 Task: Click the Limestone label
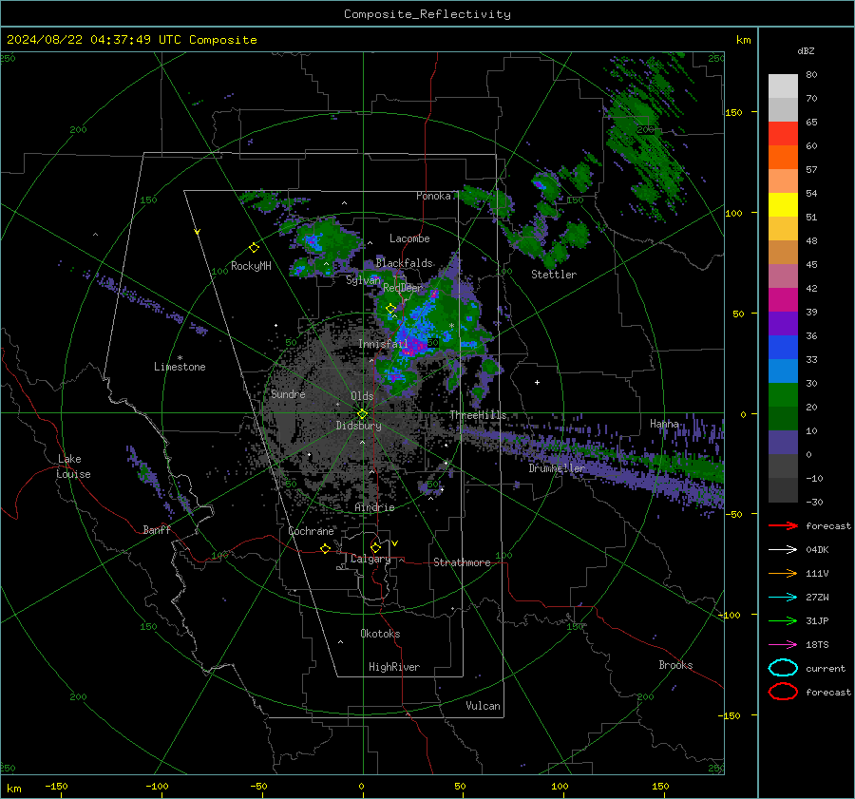pos(180,367)
